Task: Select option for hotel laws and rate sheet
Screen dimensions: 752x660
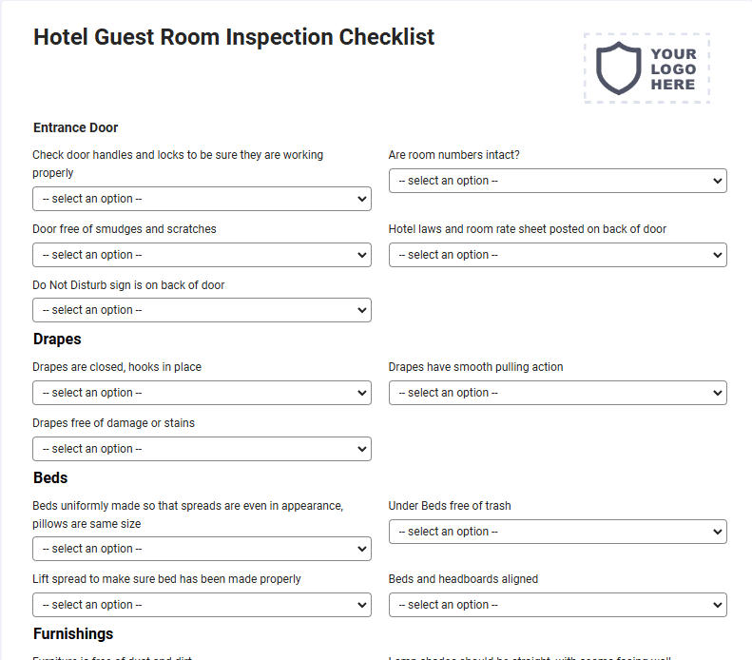Action: point(558,255)
